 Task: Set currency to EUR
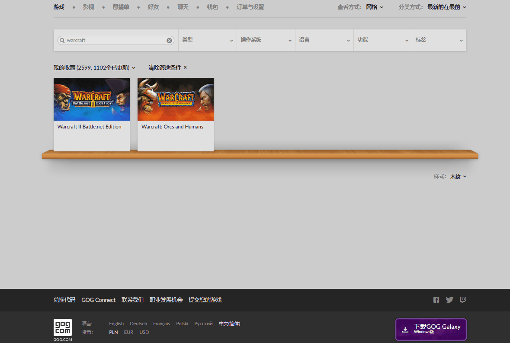(x=128, y=332)
